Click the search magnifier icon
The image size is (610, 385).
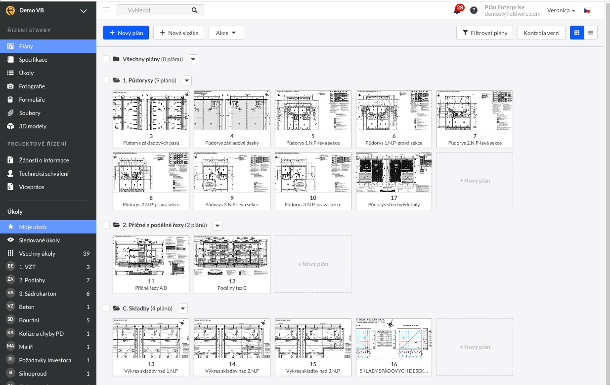click(194, 10)
